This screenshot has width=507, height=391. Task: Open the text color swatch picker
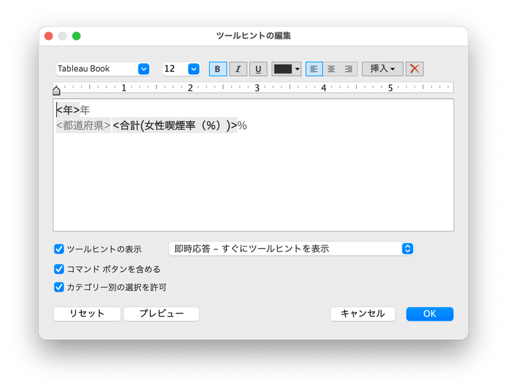[x=286, y=69]
